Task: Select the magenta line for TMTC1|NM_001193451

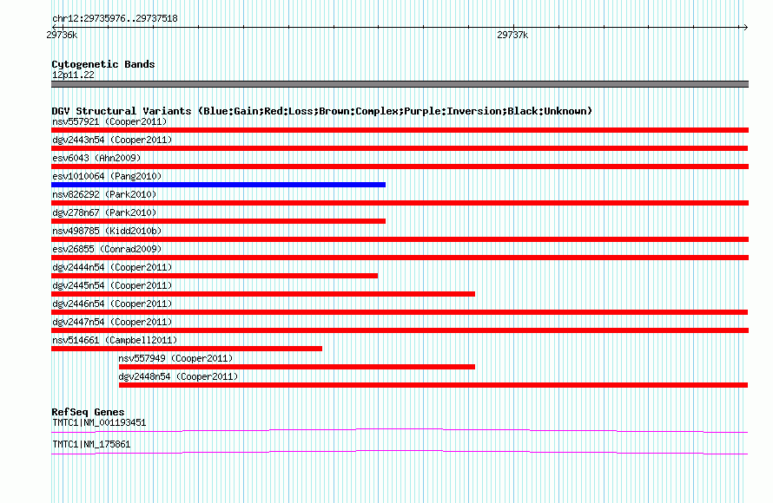Action: click(400, 431)
